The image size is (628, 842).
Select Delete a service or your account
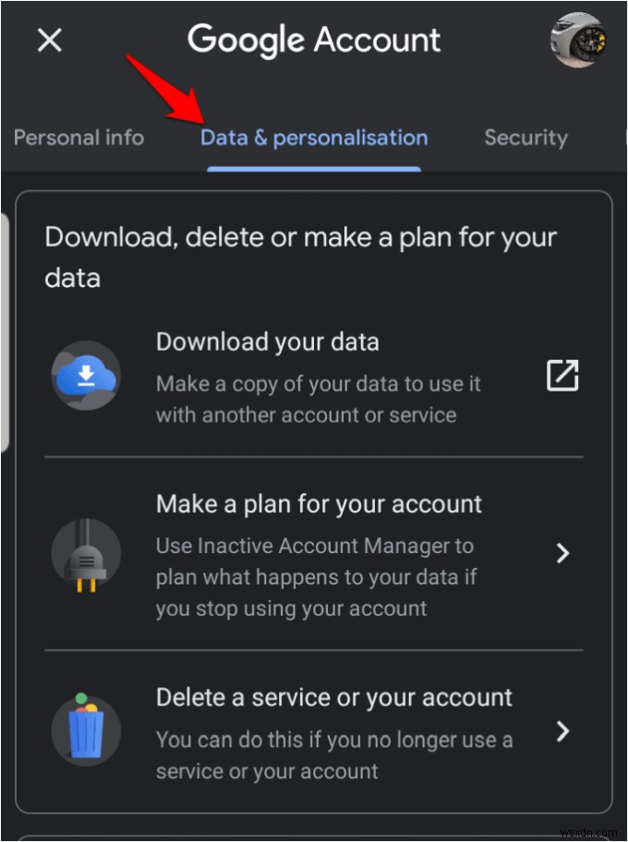point(334,697)
